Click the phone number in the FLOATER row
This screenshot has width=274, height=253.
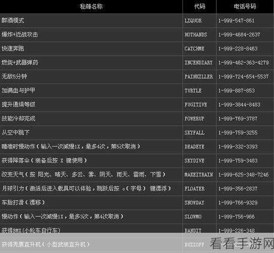coord(238,189)
